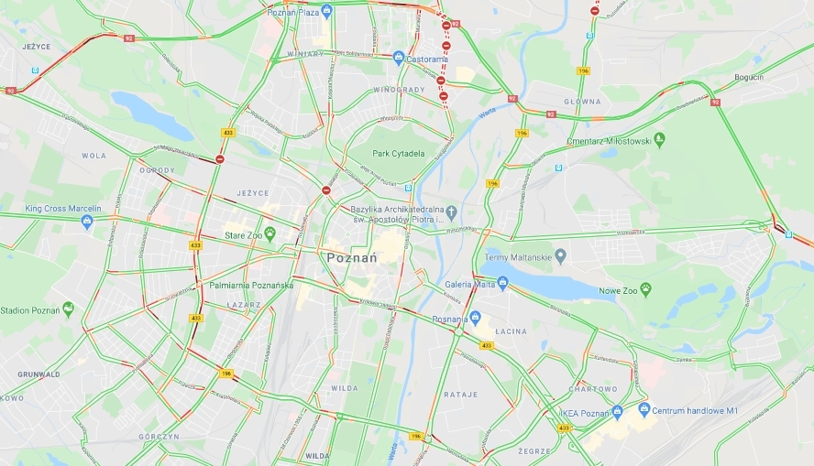Click the Poznań city name label
This screenshot has height=466, width=814.
pos(352,257)
